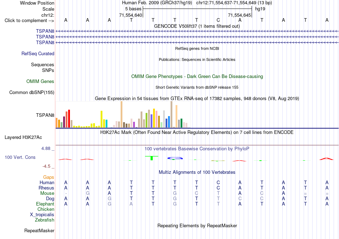Screen dimensions: 339x239
Task: Click '100 vertebrates Basewise Conservation by PhyloP' title
Action: 197,149
